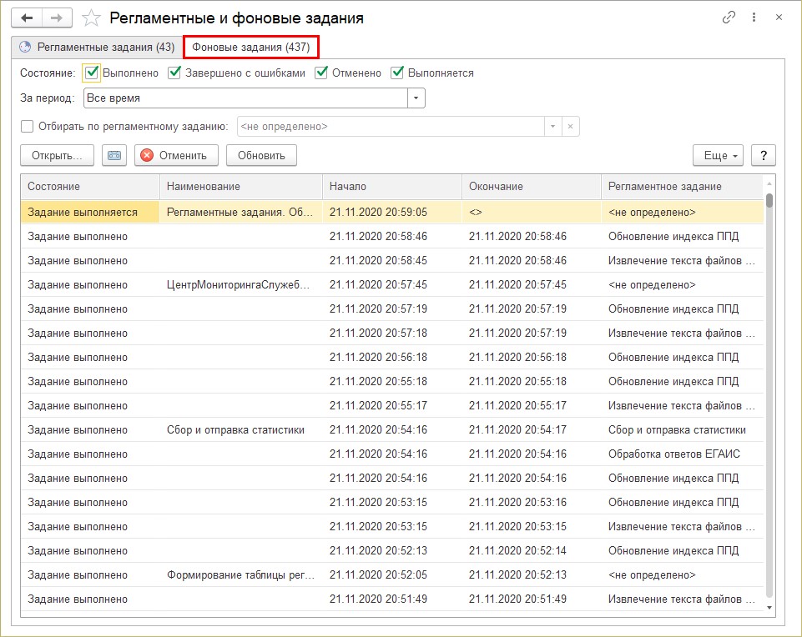
Task: Switch to Регламентные задания (43) tab
Action: point(97,47)
